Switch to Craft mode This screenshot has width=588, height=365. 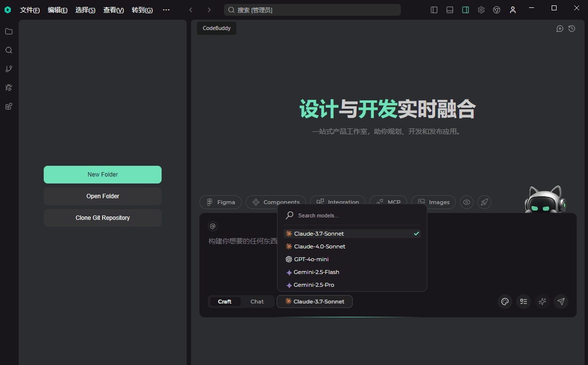[x=224, y=302]
